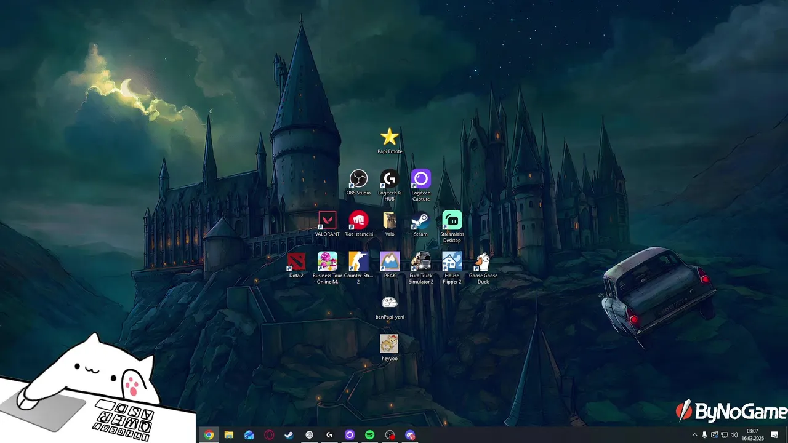Viewport: 788px width, 443px height.
Task: Open Spotify from the taskbar
Action: 369,435
